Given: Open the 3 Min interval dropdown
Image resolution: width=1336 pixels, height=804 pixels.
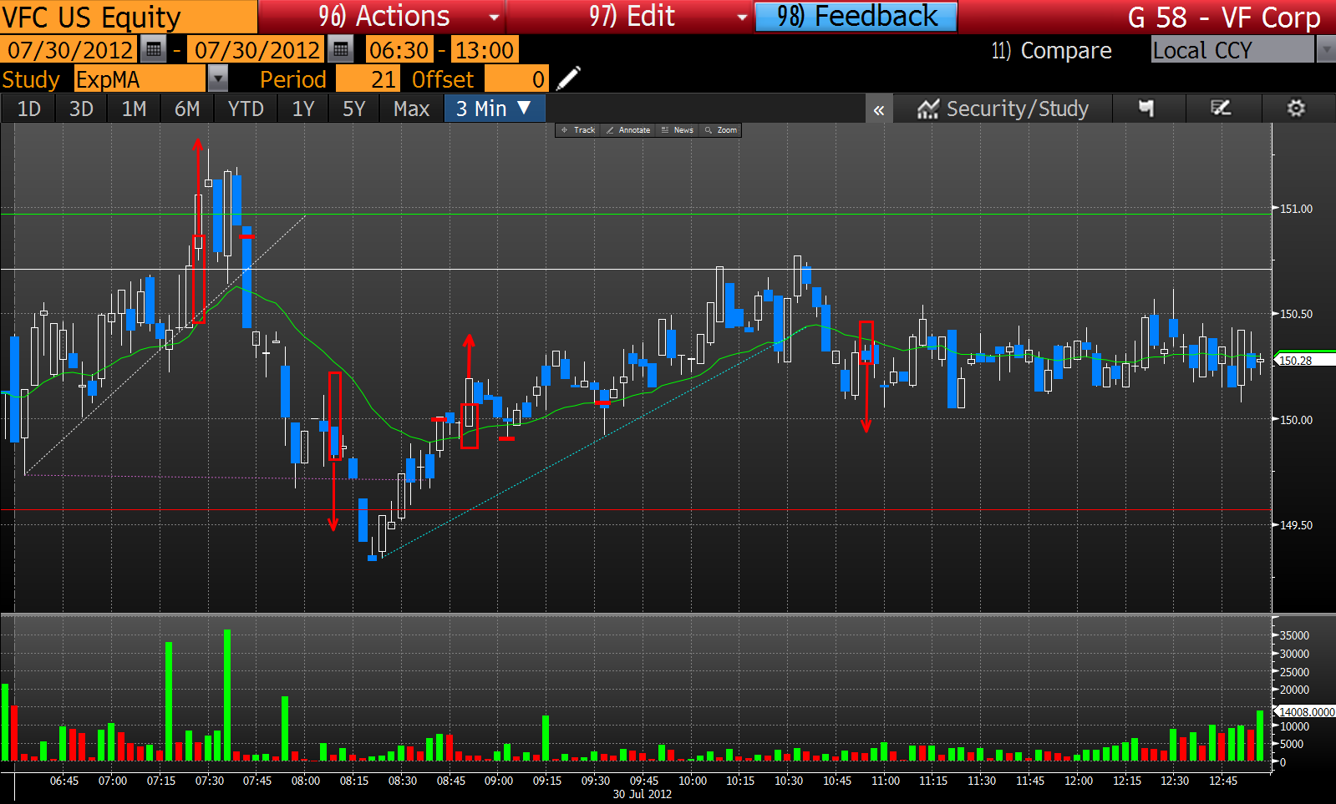Looking at the screenshot, I should click(x=495, y=109).
